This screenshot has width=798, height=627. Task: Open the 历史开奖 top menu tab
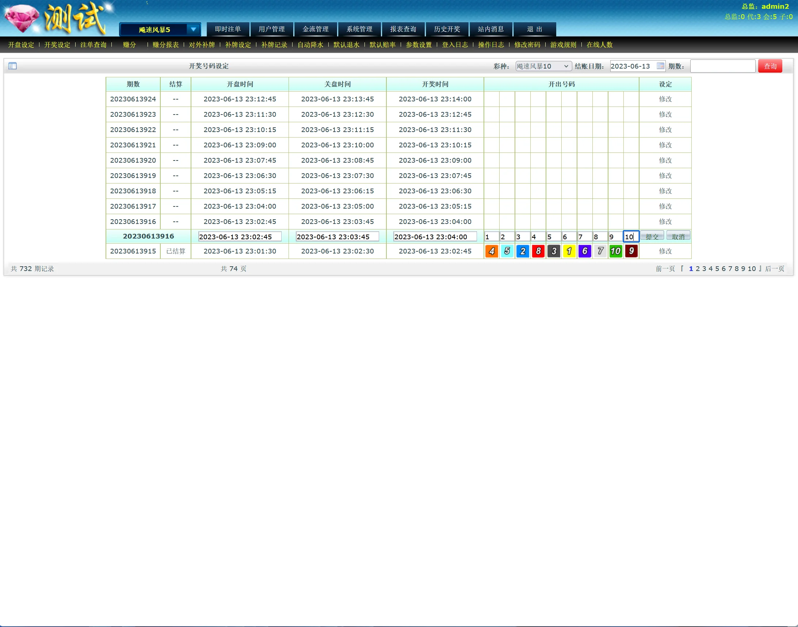pos(447,30)
